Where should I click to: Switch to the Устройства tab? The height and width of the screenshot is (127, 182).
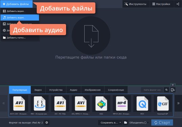tap(56, 90)
